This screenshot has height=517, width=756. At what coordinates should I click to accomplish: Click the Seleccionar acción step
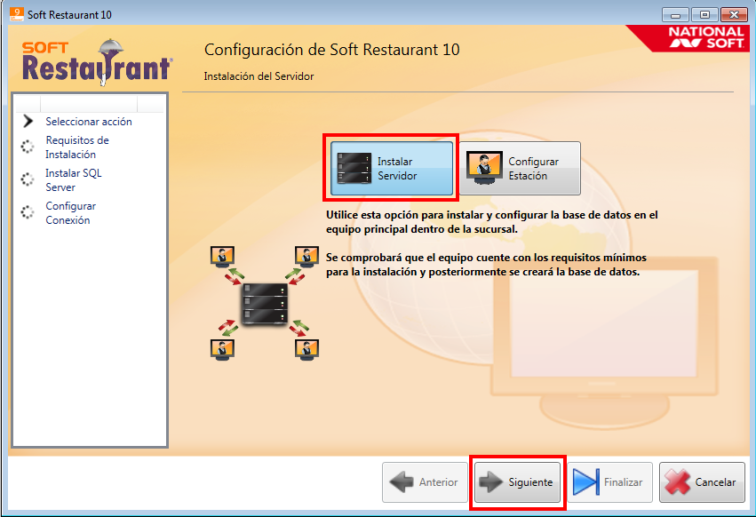coord(89,122)
